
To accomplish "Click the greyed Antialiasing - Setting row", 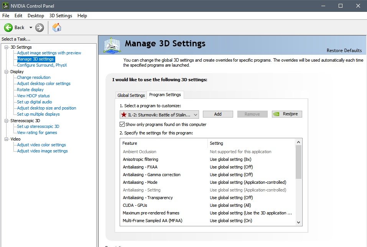I will coord(208,190).
